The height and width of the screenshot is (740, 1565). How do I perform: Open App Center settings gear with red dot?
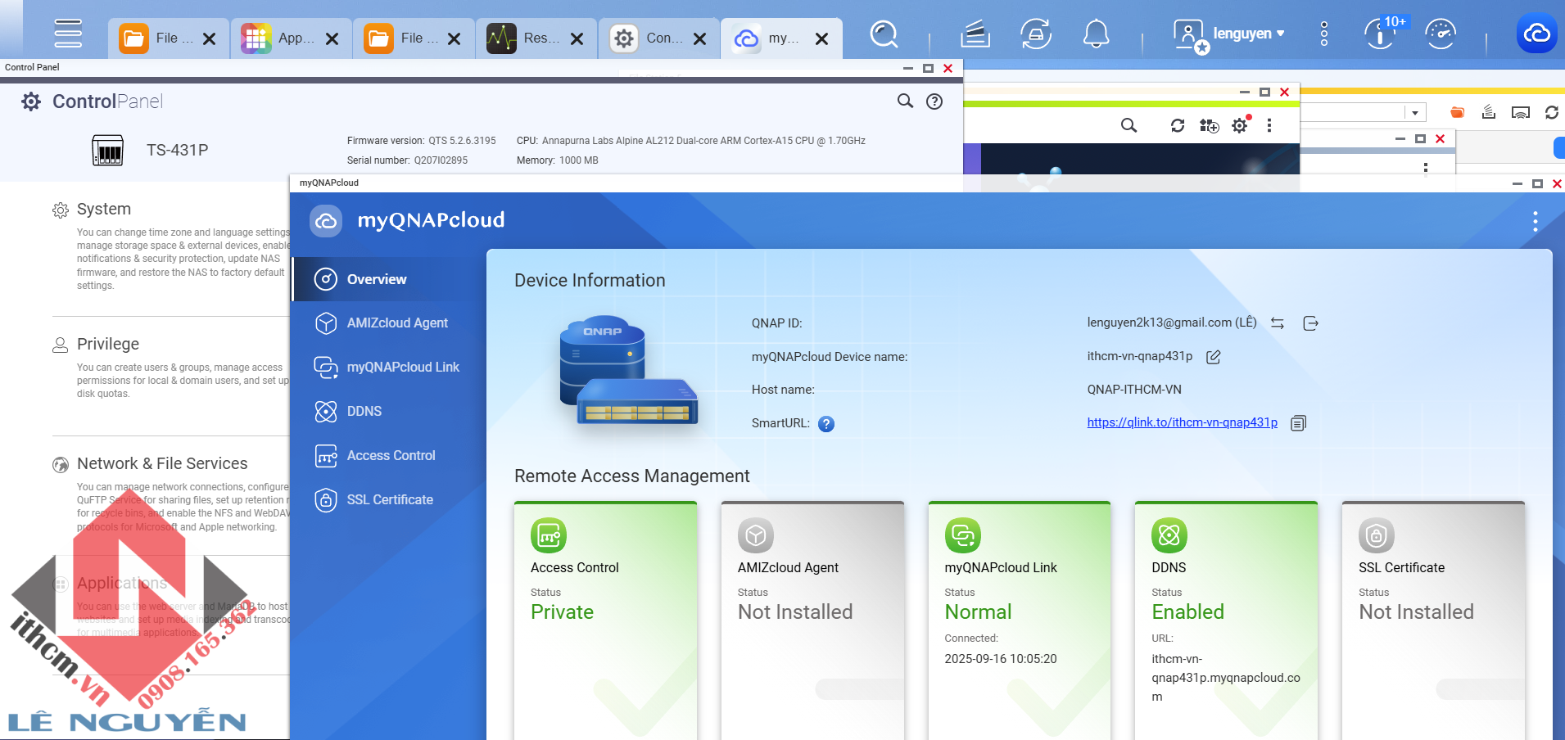[1241, 124]
